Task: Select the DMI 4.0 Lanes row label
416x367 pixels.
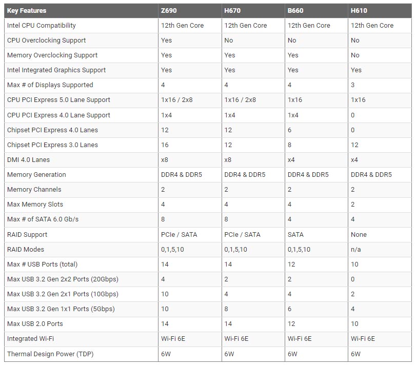Action: point(29,160)
